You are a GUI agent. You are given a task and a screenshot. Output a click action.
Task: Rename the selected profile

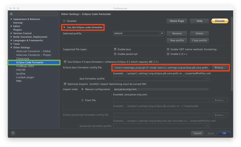[177, 33]
